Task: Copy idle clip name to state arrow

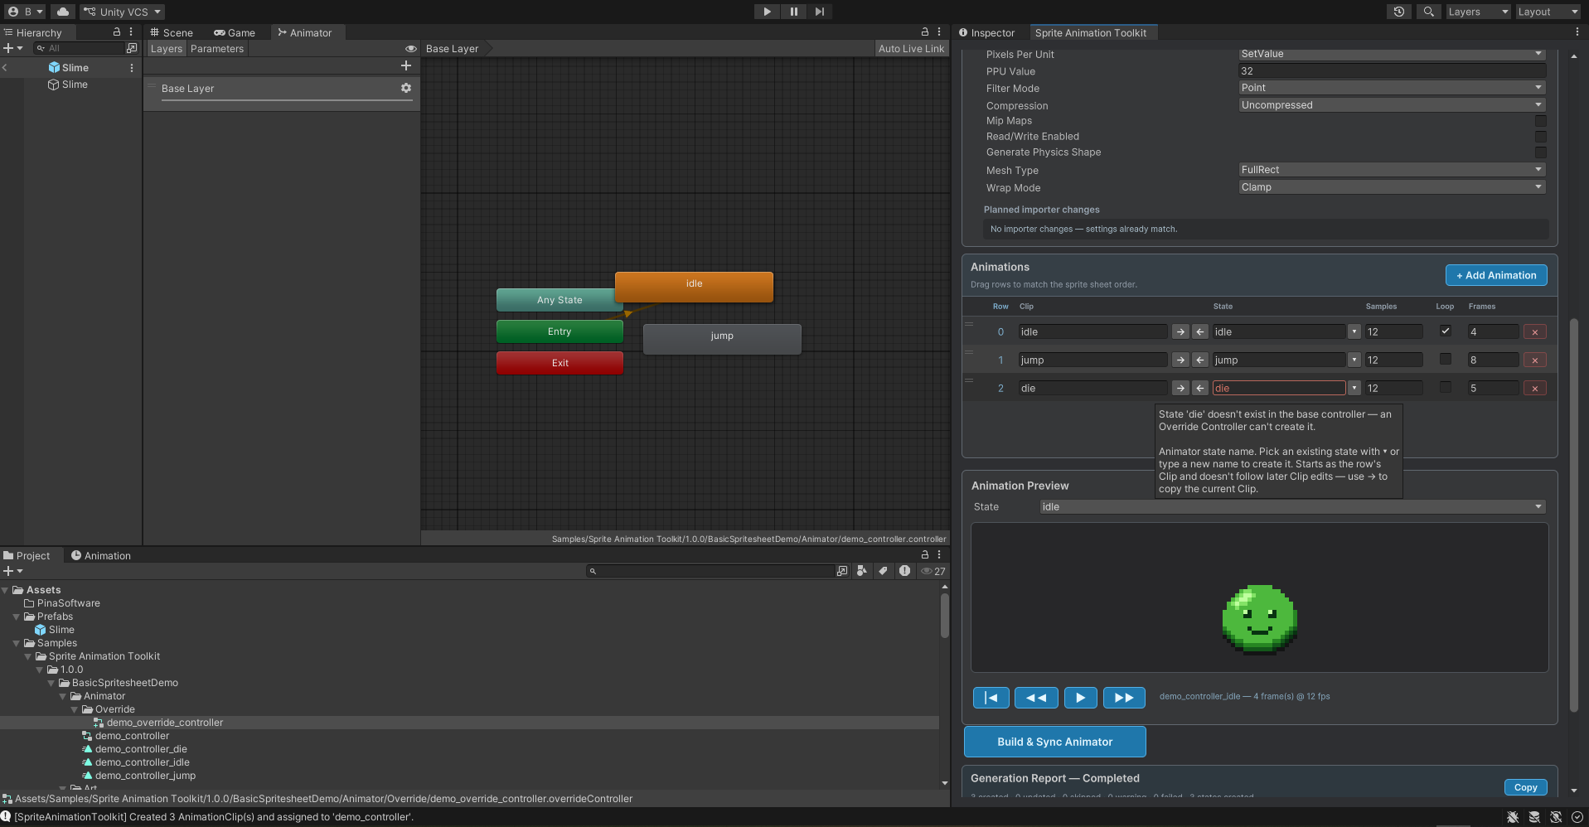Action: (x=1180, y=331)
